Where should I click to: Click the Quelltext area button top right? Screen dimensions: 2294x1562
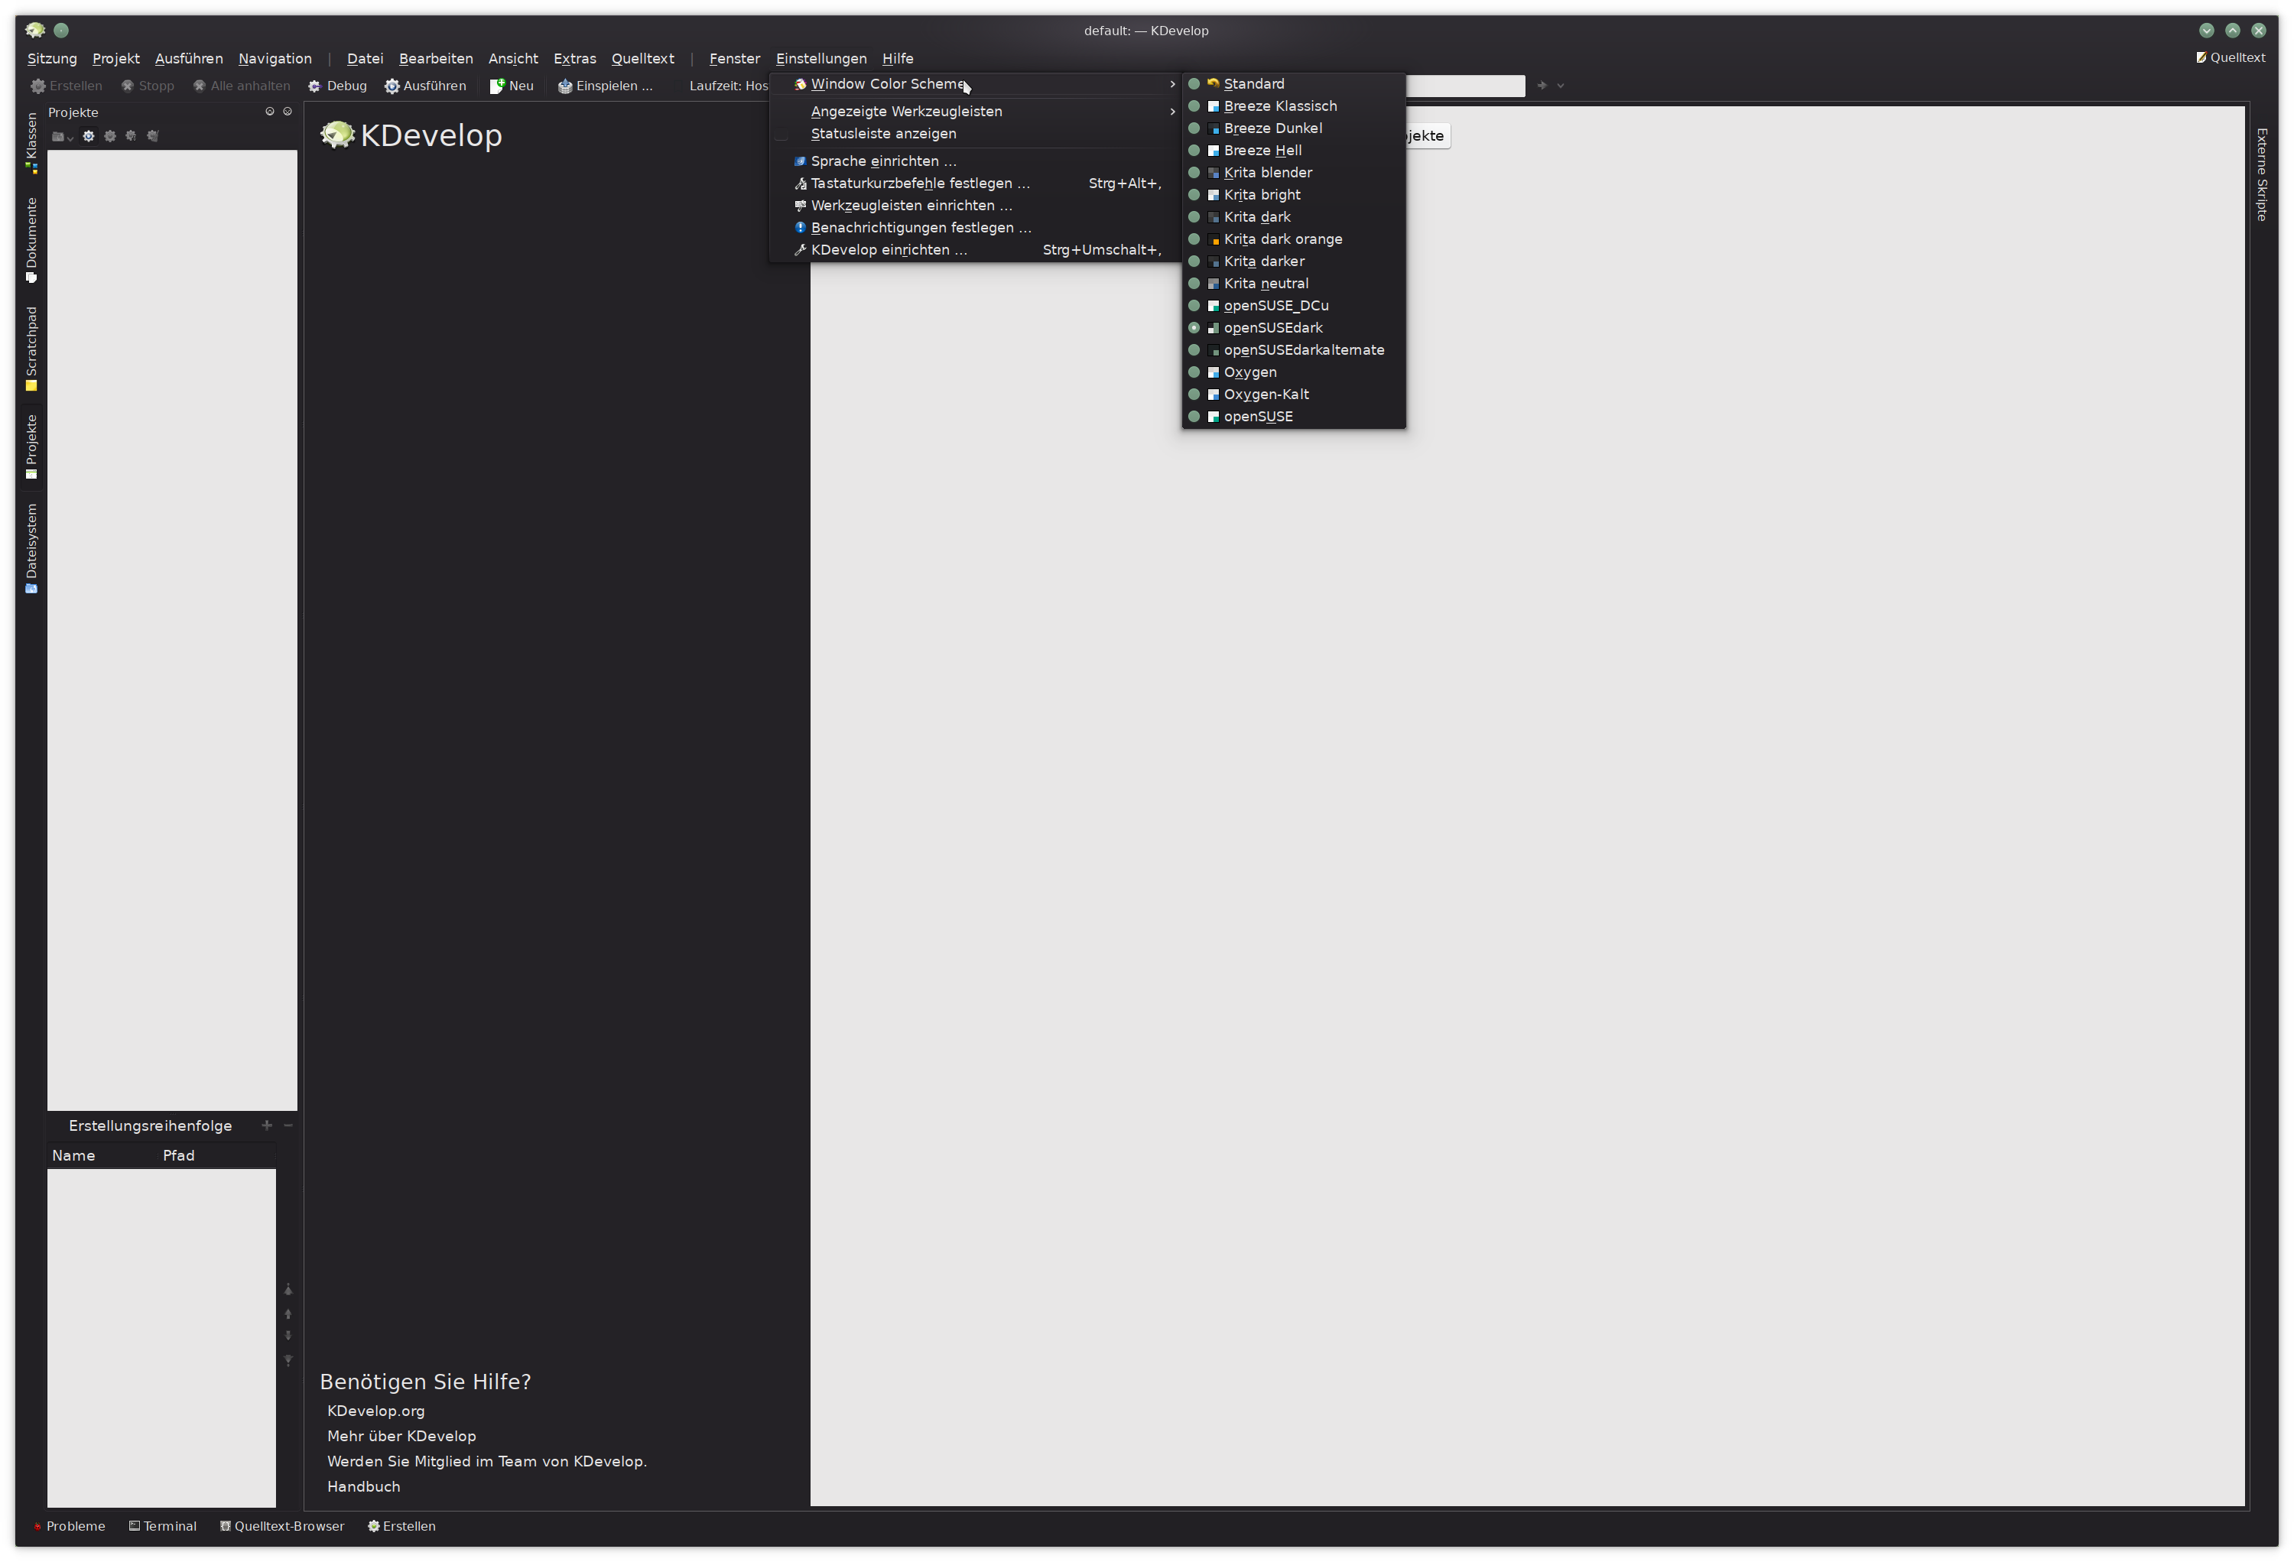click(2230, 57)
